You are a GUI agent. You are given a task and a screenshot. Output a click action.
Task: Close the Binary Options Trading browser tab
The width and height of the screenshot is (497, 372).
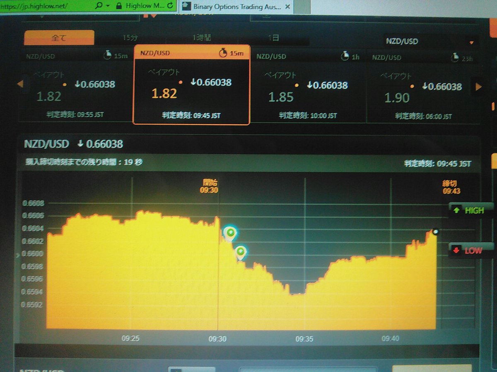288,7
